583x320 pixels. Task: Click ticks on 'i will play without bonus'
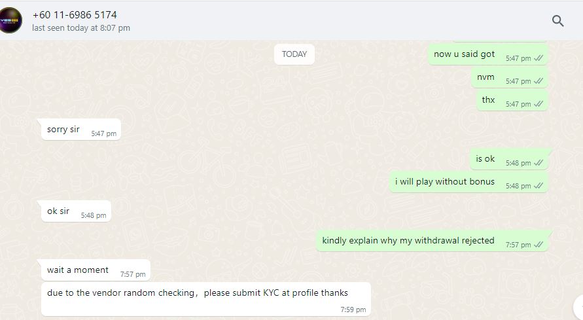[539, 186]
